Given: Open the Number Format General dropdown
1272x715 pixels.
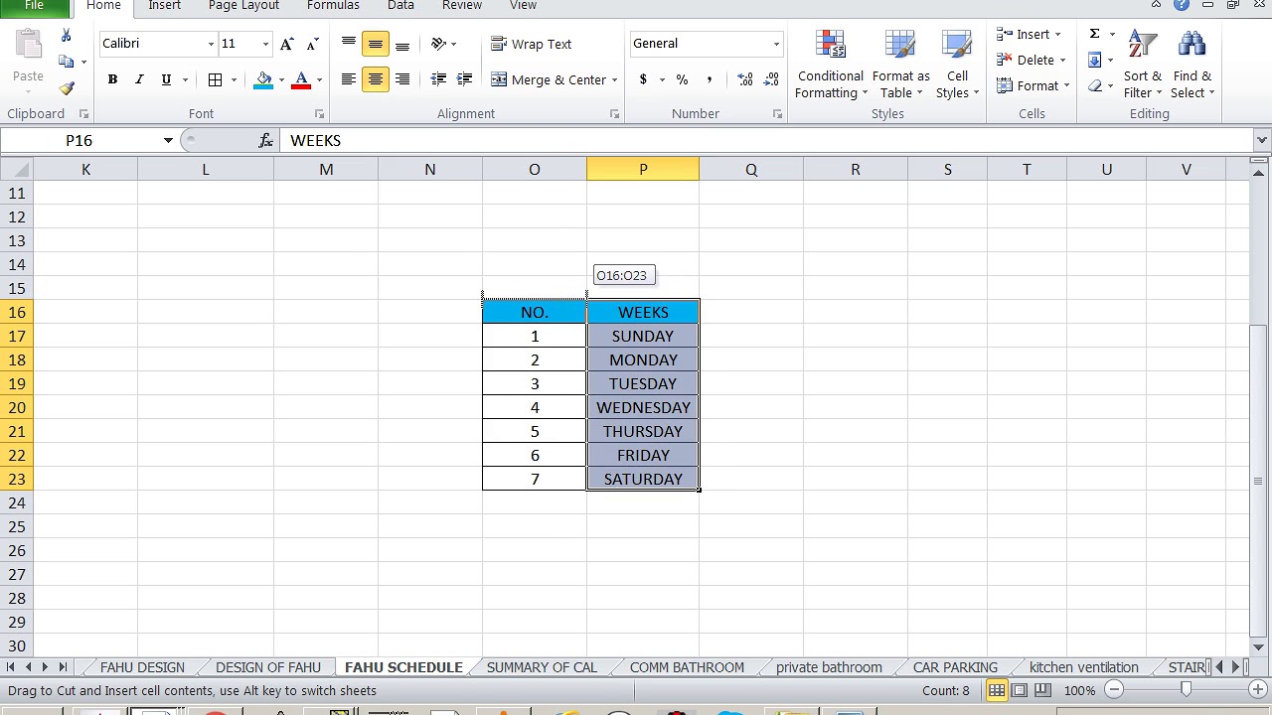Looking at the screenshot, I should 776,44.
